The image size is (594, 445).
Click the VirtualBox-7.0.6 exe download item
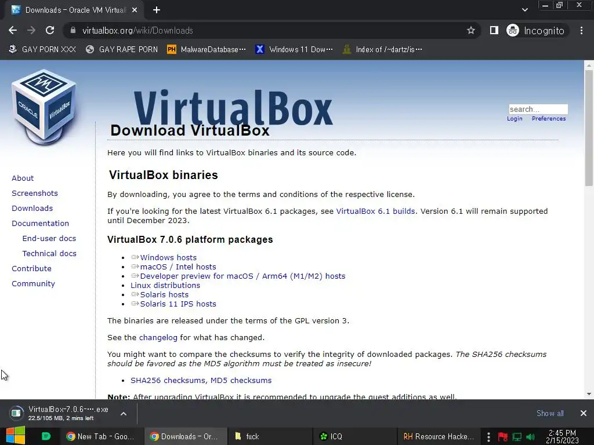pos(60,413)
